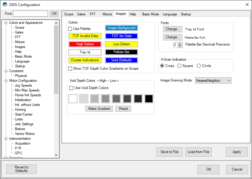The height and width of the screenshot is (179, 252).
Task: Click the High Delam red color swatch
Action: 85,44
